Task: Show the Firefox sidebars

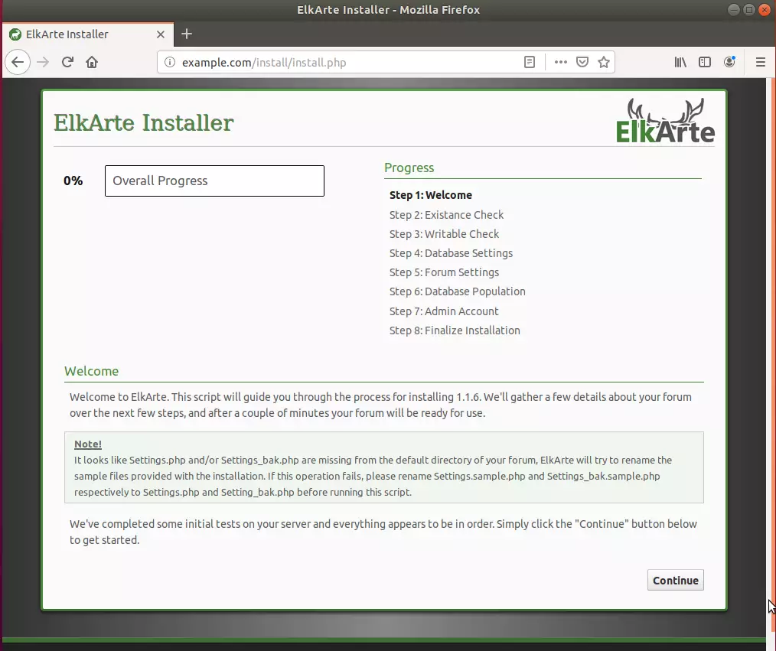Action: click(705, 62)
